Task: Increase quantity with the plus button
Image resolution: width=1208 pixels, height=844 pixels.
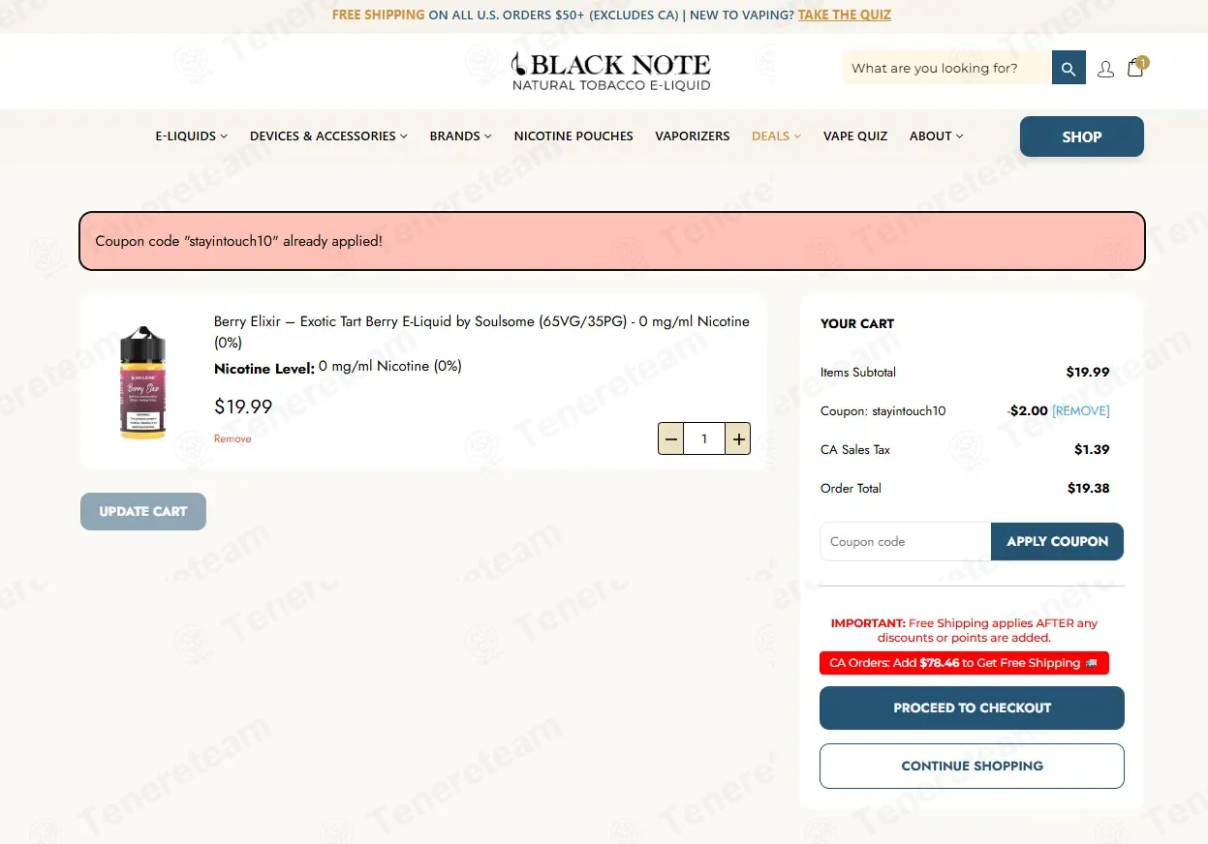Action: (738, 438)
